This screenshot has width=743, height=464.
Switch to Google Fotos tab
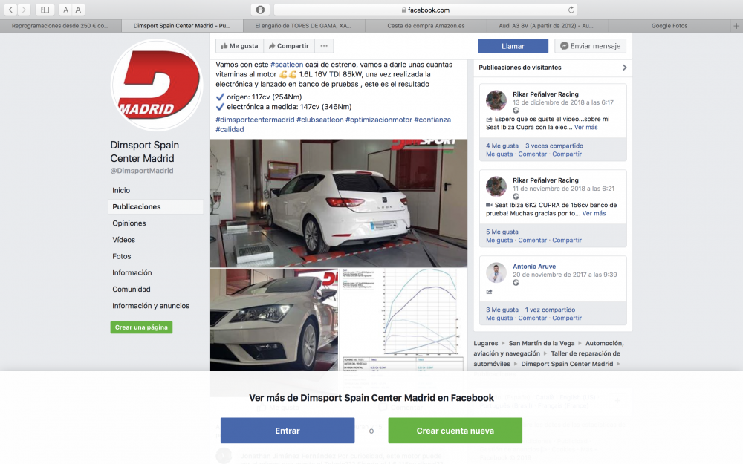click(x=669, y=26)
